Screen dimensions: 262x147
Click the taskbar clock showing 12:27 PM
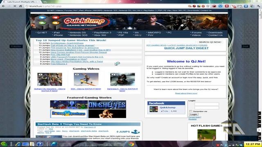tap(253, 144)
